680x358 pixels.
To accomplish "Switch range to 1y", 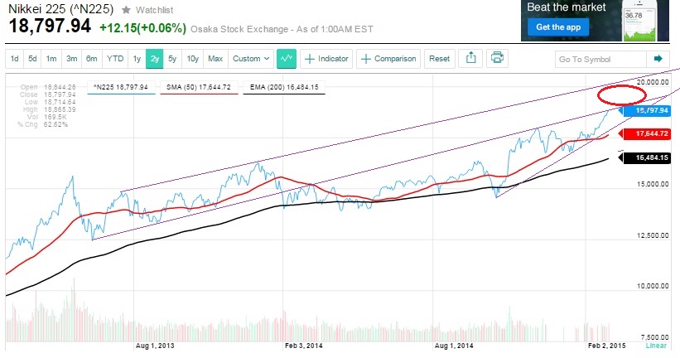I will 136,59.
